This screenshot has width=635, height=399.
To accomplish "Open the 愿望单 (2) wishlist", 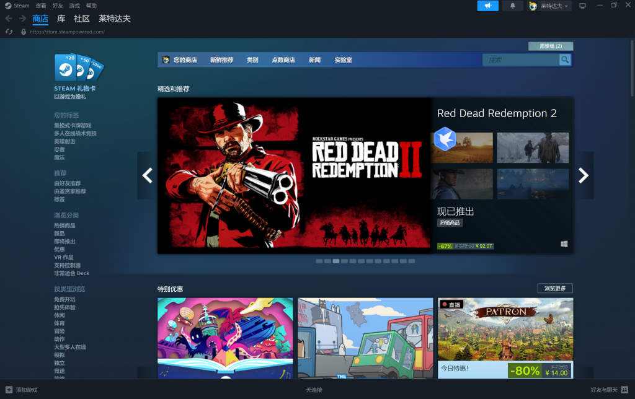I will click(551, 46).
